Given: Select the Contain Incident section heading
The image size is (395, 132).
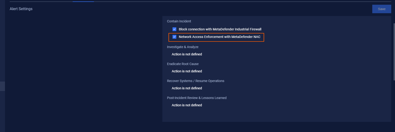Looking at the screenshot, I should coord(179,21).
